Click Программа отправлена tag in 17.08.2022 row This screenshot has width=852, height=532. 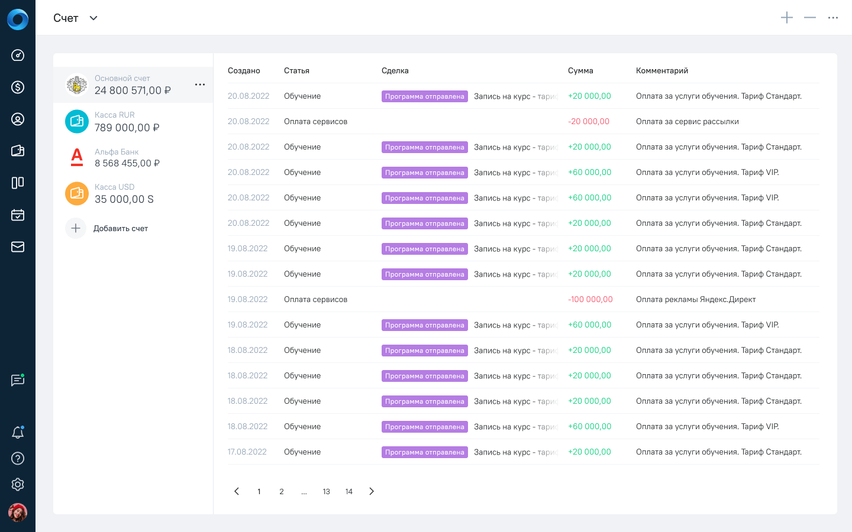425,452
